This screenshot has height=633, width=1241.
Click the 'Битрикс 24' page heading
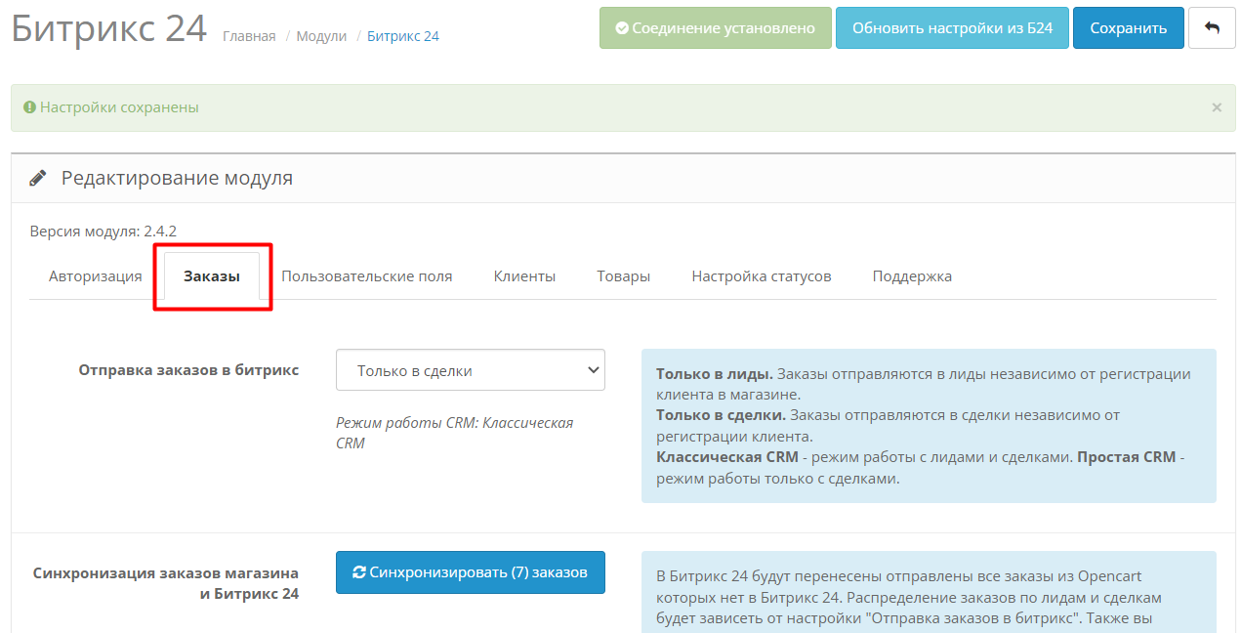pyautogui.click(x=109, y=28)
